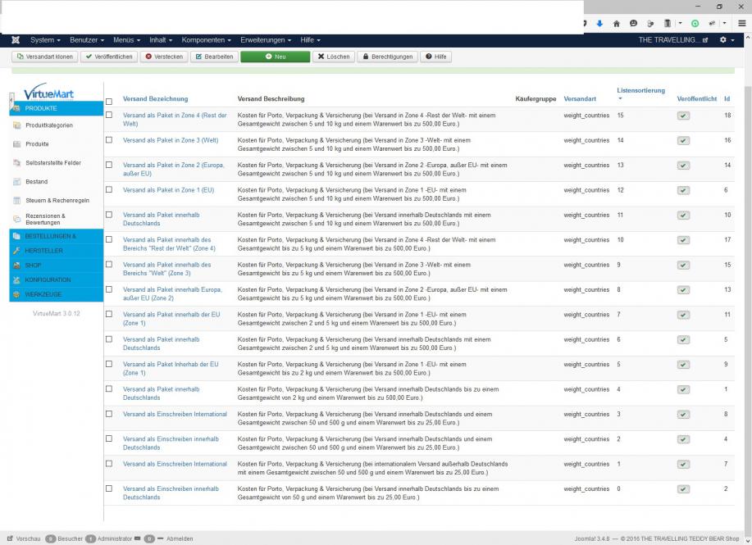Screen dimensions: 752x545
Task: Open the System menu
Action: [x=45, y=40]
